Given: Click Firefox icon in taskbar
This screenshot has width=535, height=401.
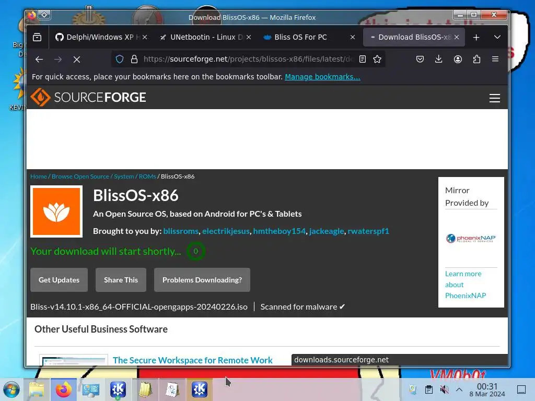Looking at the screenshot, I should (x=64, y=390).
